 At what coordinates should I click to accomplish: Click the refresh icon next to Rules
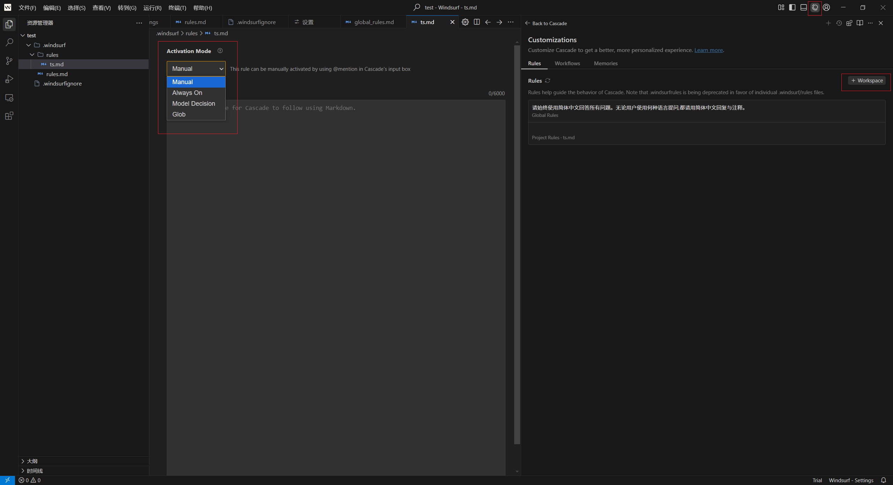548,81
